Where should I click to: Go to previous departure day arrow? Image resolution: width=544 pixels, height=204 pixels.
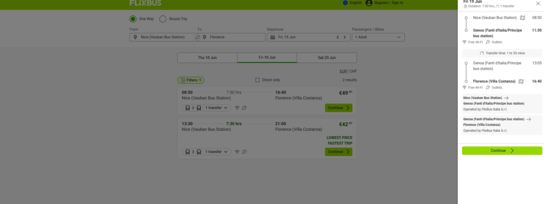[x=337, y=37]
